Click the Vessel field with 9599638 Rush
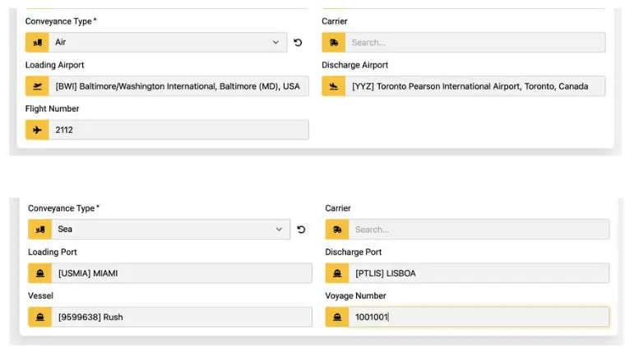 [182, 317]
